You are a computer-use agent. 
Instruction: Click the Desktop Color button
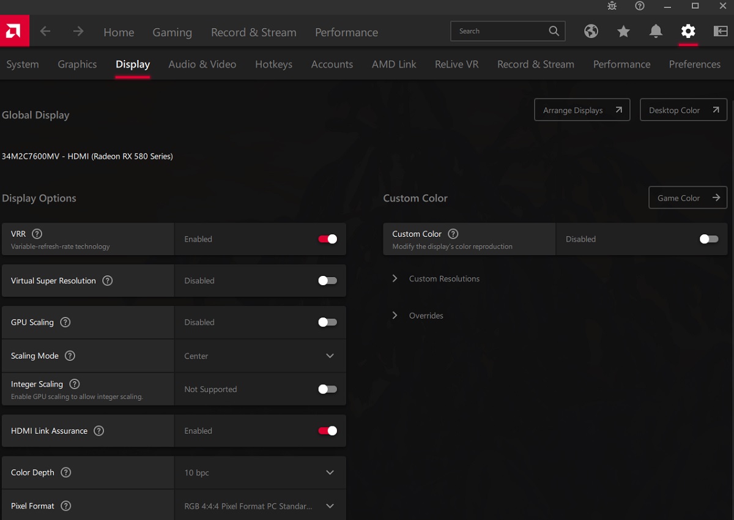684,110
